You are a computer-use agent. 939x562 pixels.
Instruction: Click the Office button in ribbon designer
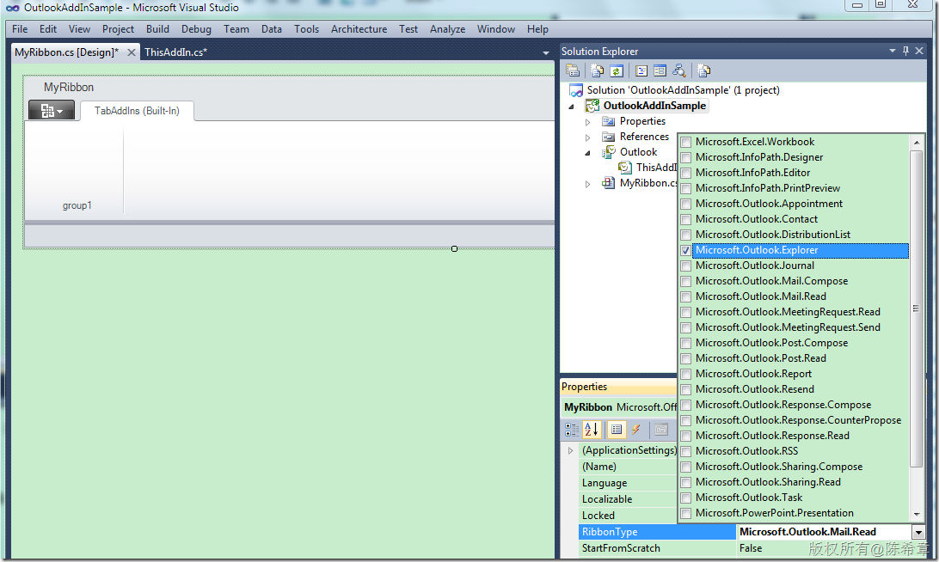pyautogui.click(x=52, y=111)
